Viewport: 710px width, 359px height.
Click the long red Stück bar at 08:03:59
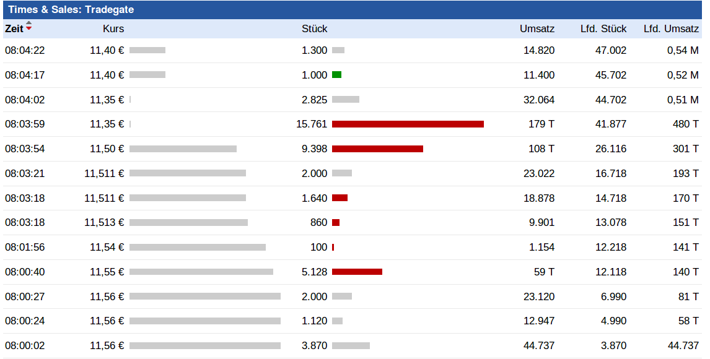click(x=408, y=124)
